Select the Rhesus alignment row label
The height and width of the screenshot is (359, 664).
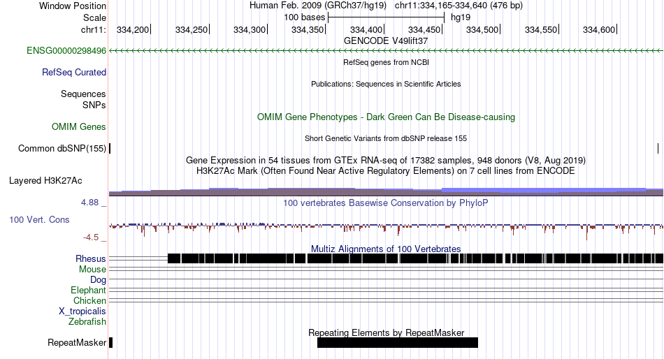tap(91, 258)
